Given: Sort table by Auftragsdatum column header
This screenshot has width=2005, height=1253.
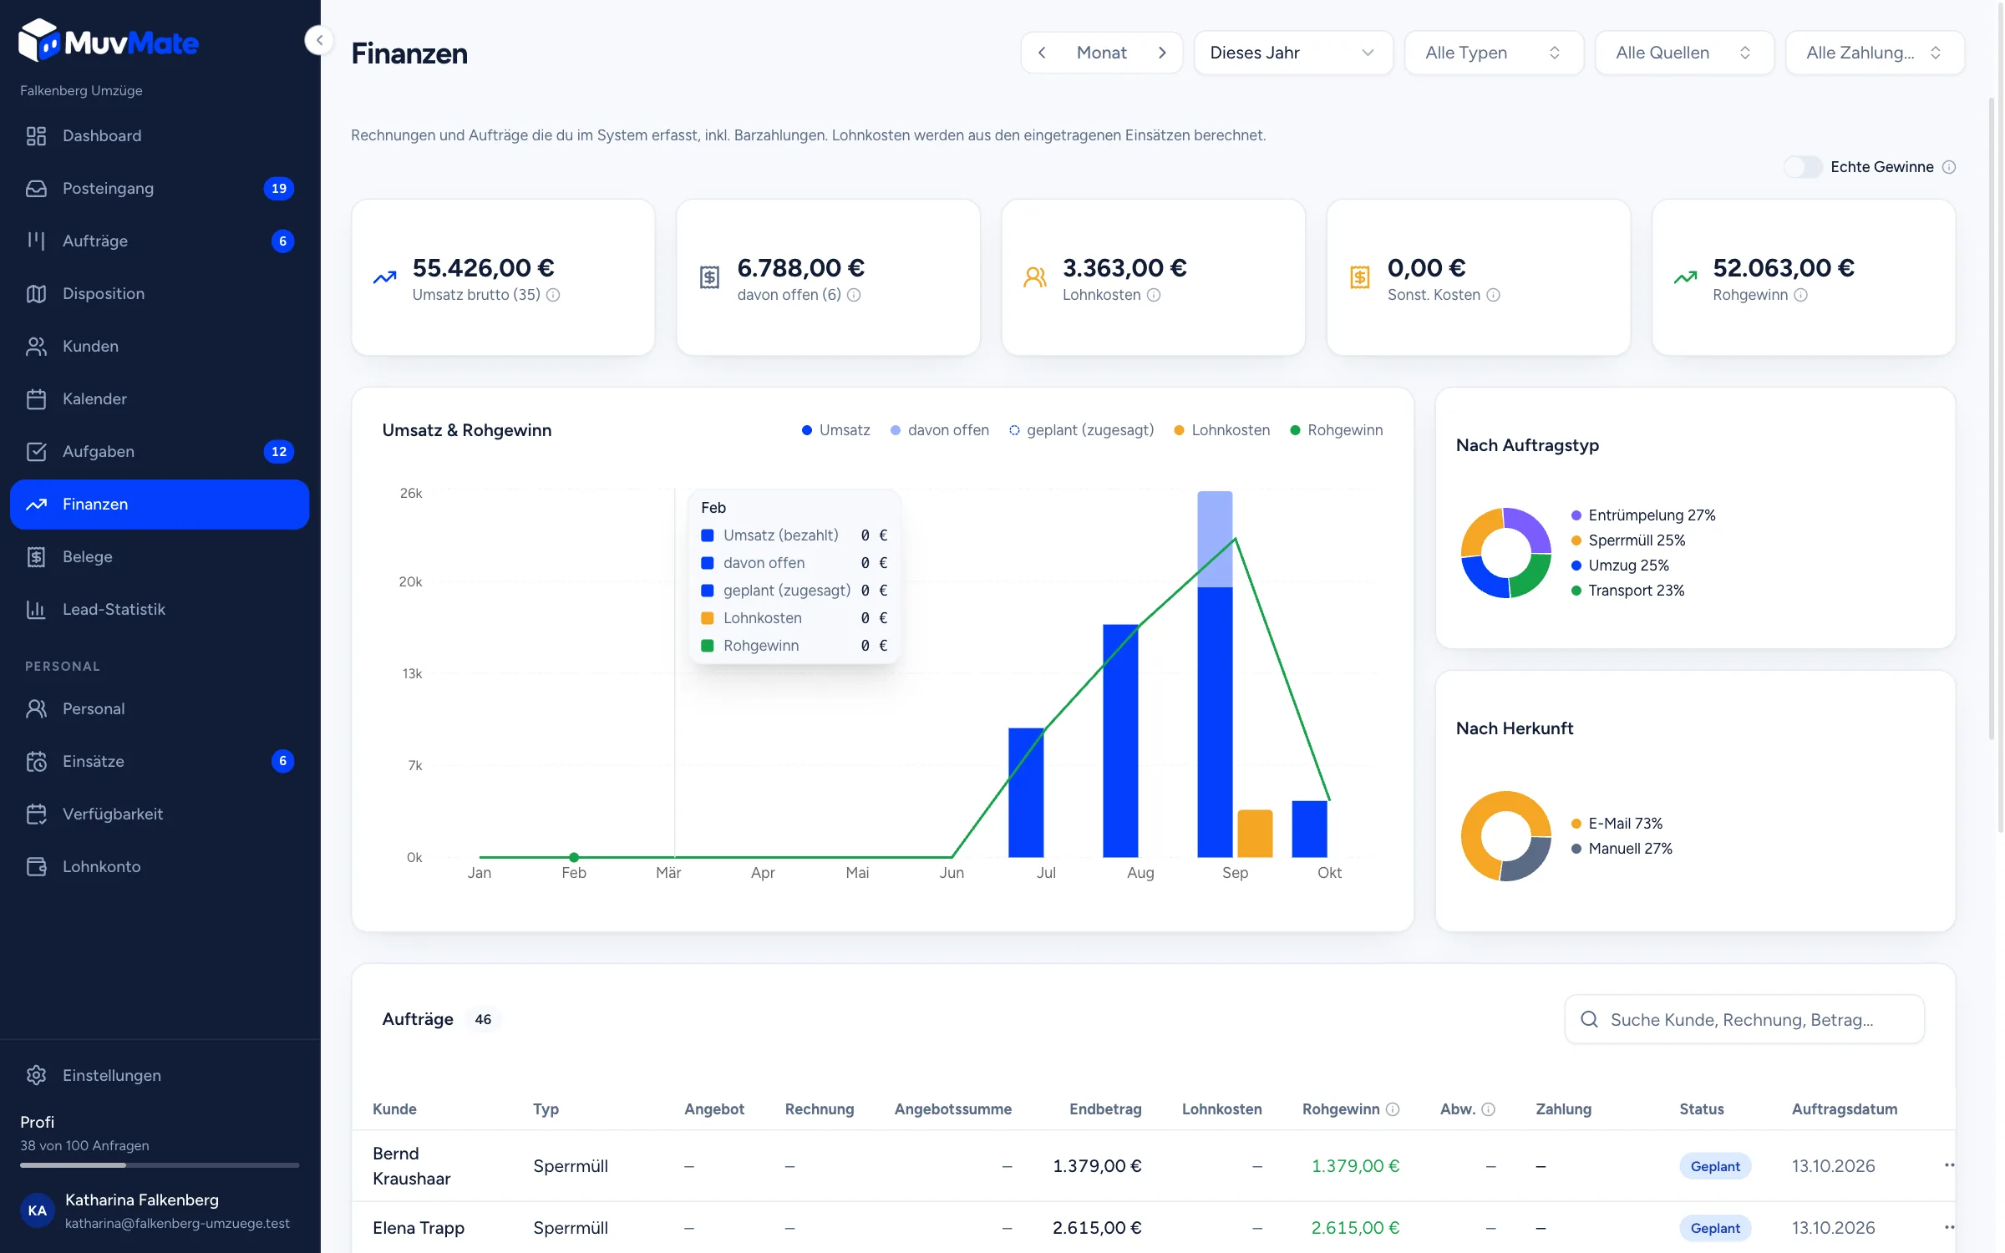Looking at the screenshot, I should pyautogui.click(x=1844, y=1109).
